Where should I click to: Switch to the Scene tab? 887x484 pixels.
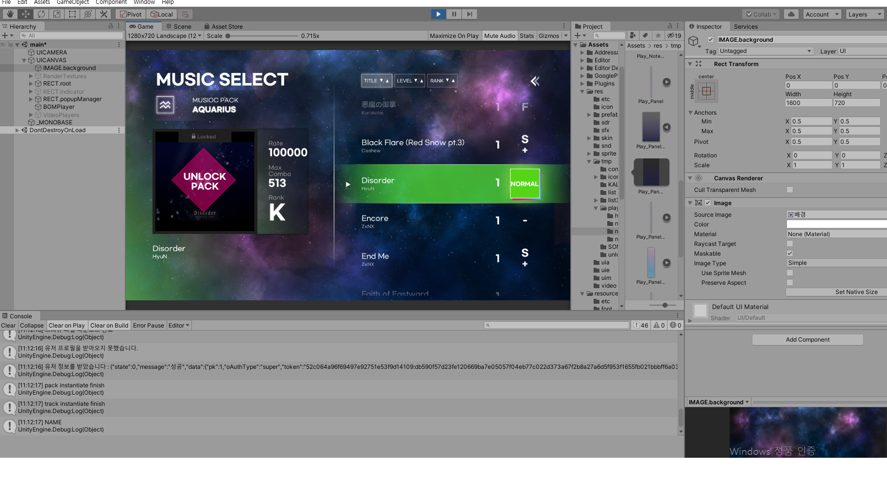pos(178,27)
